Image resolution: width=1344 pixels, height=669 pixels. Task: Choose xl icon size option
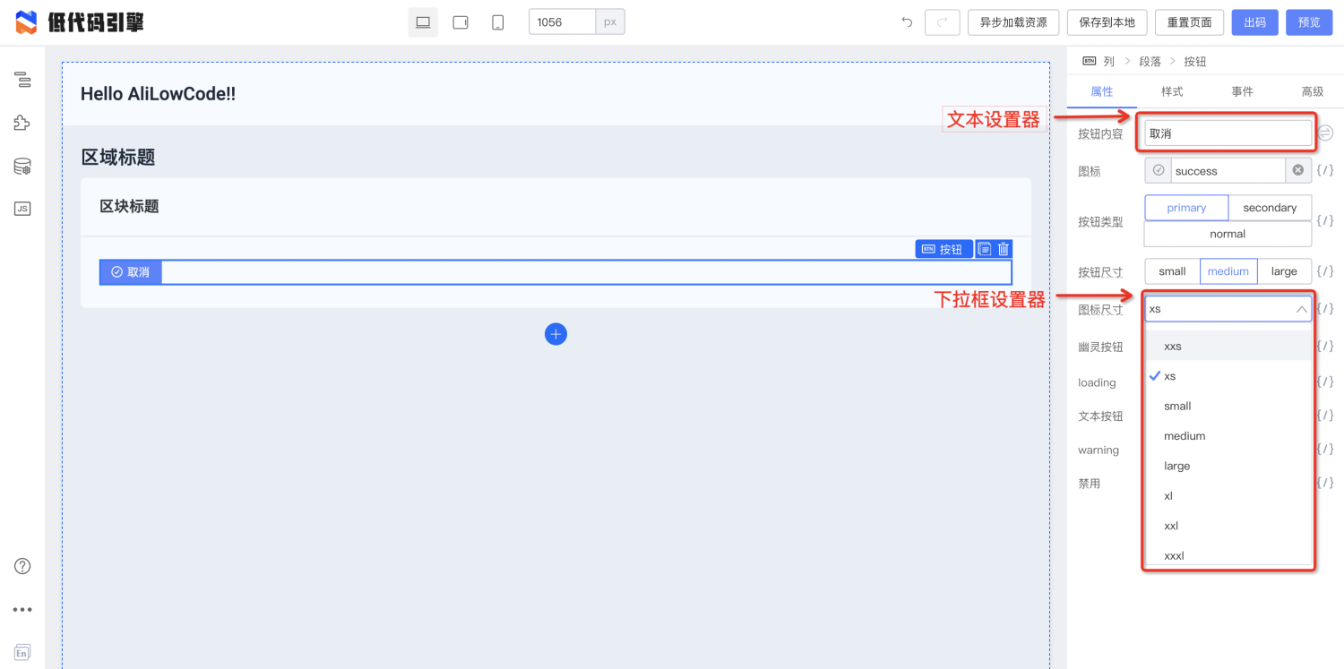[x=1228, y=496]
